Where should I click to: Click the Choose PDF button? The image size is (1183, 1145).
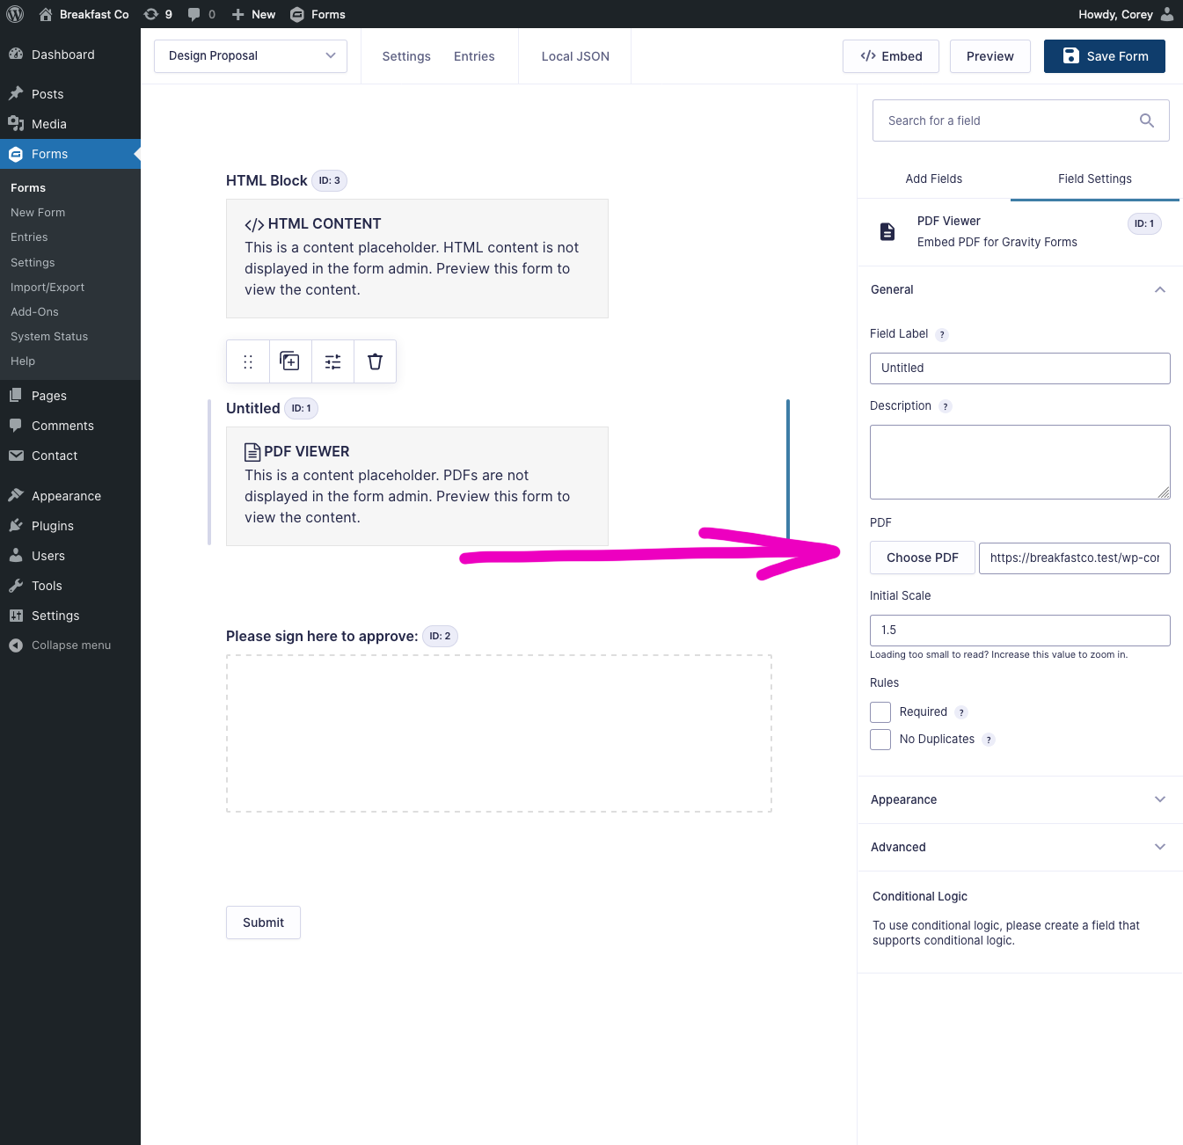pyautogui.click(x=923, y=558)
